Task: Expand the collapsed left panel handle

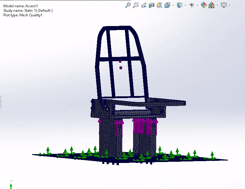Action: (1, 101)
